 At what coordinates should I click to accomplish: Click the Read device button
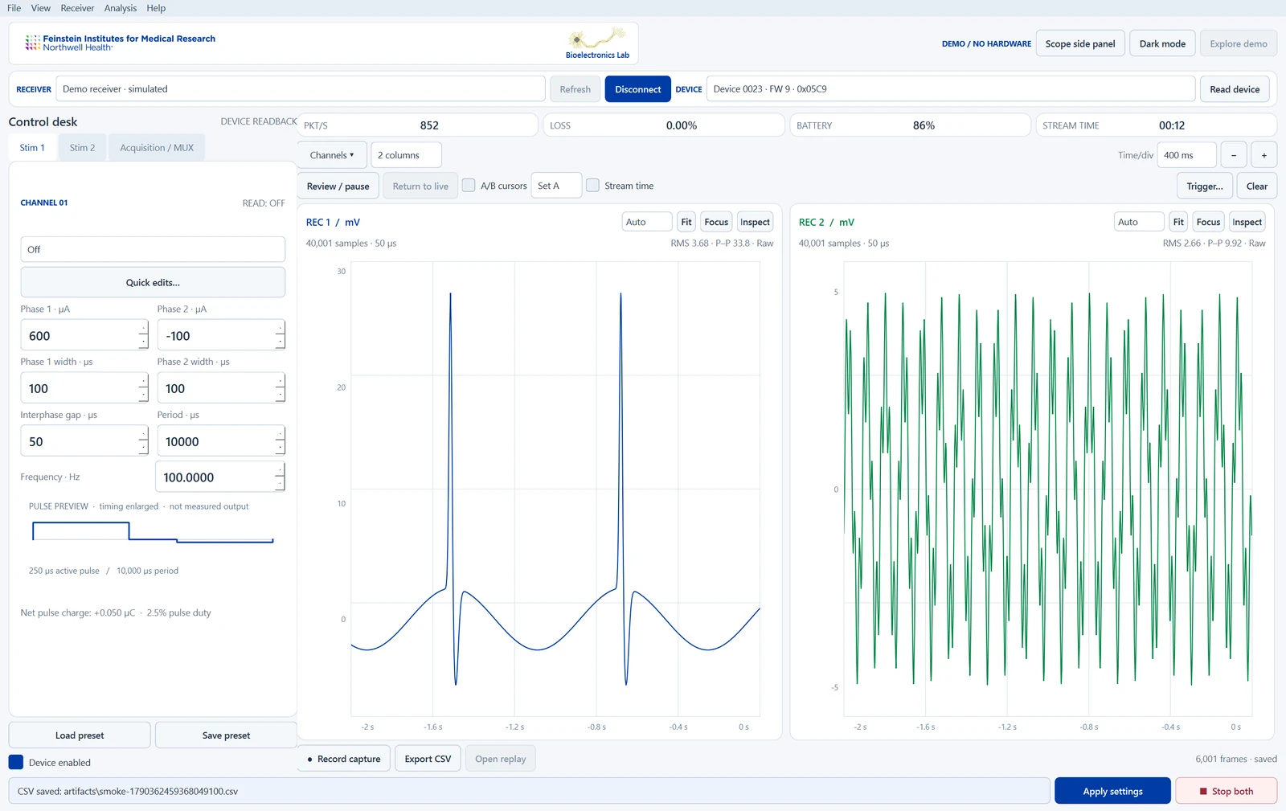pyautogui.click(x=1235, y=89)
